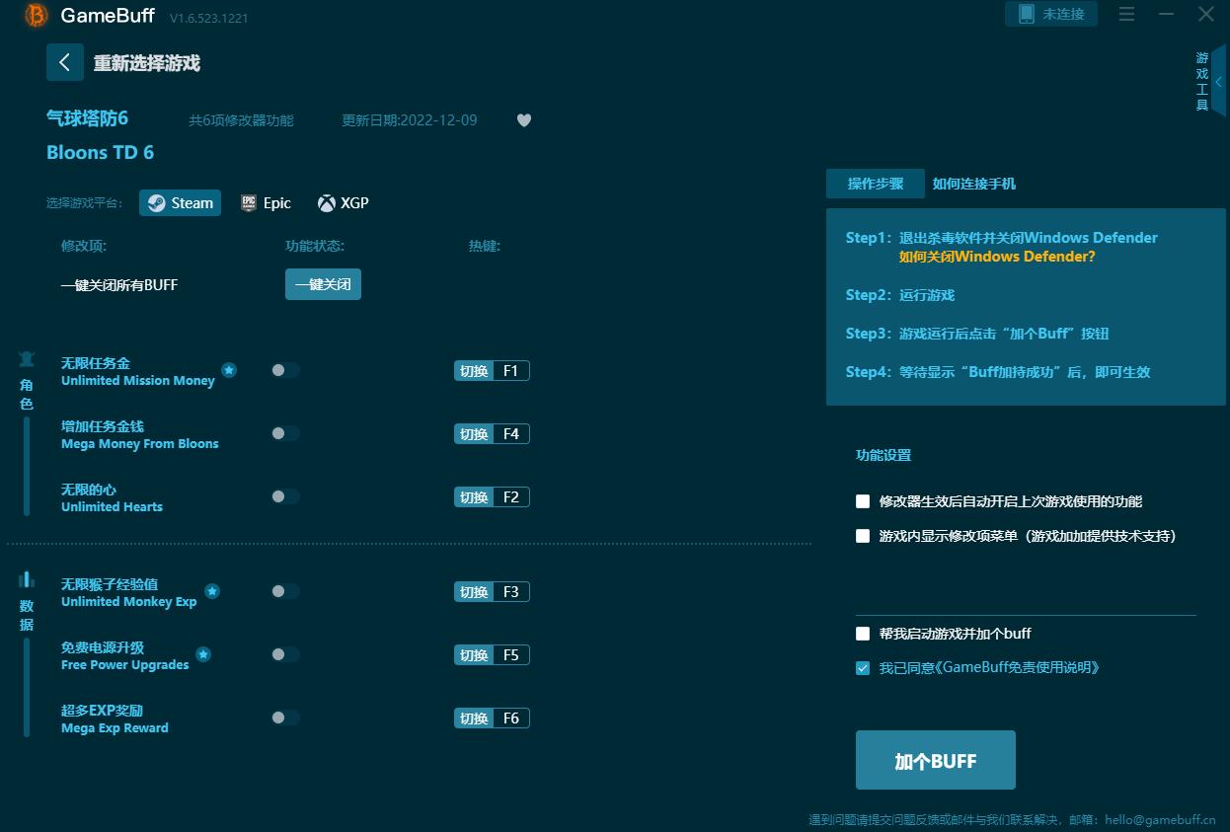Viewport: 1230px width, 832px height.
Task: Click the GameBuff logo icon
Action: click(x=37, y=15)
